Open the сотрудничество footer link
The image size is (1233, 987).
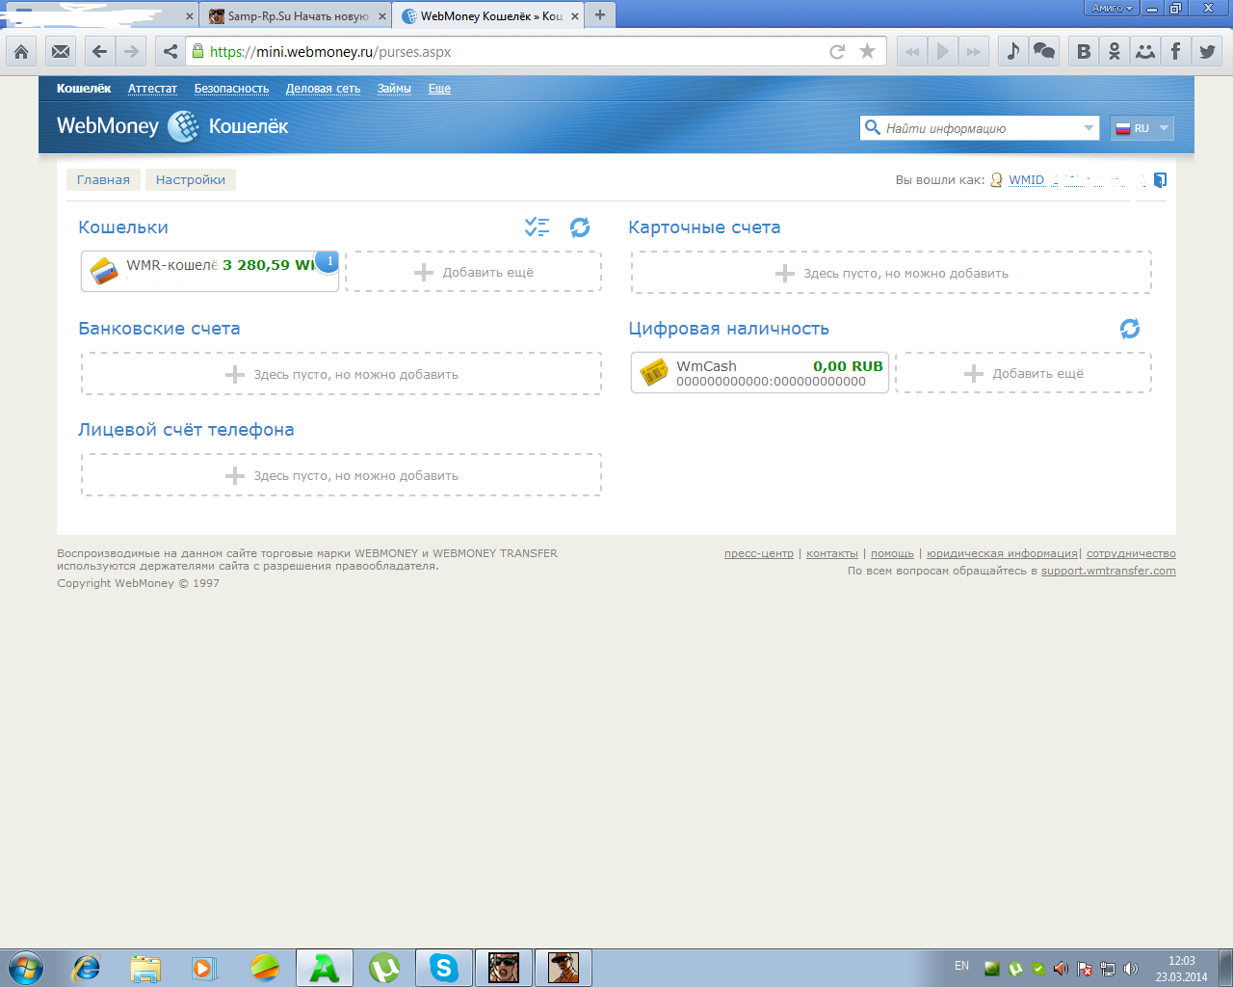click(1131, 553)
